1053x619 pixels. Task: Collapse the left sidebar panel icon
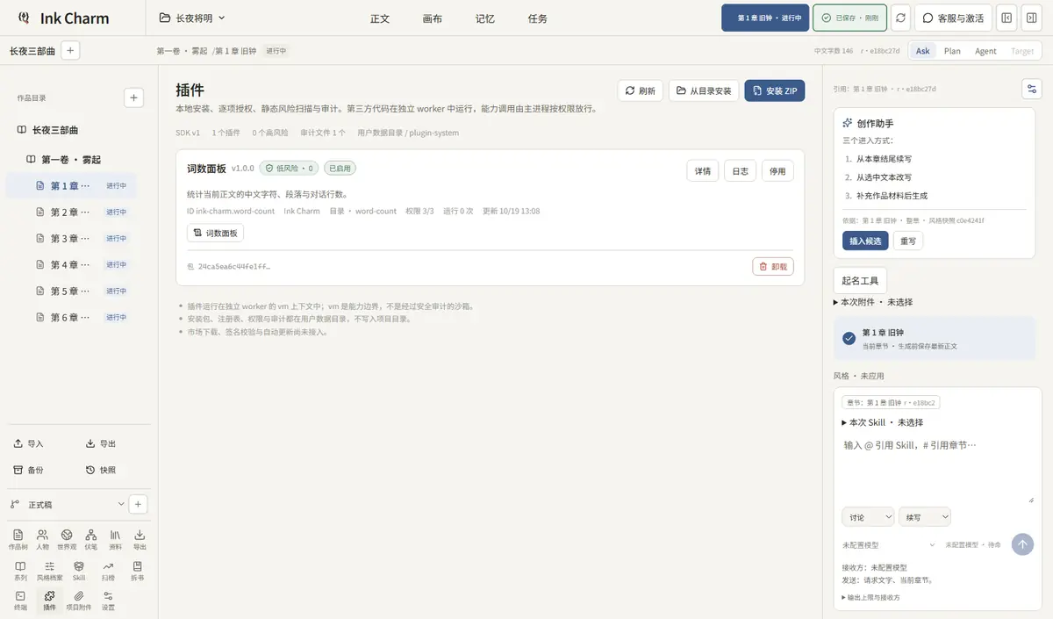coord(1006,18)
